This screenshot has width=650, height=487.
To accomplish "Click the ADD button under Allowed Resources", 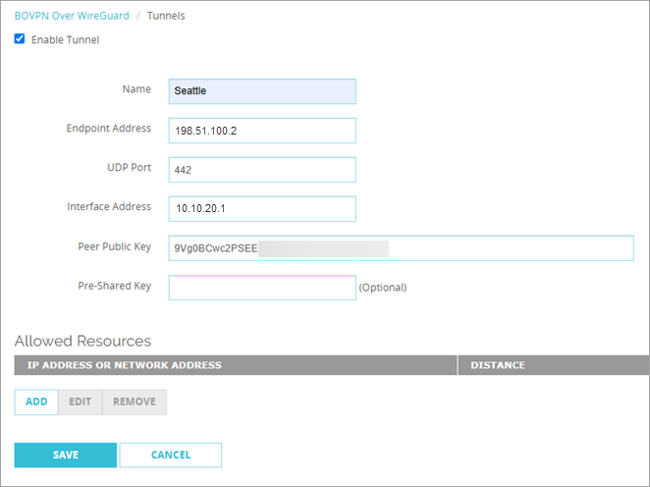I will (x=36, y=402).
